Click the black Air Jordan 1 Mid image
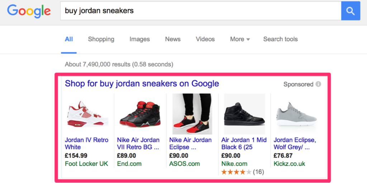The height and width of the screenshot is (183, 367). pos(244,114)
